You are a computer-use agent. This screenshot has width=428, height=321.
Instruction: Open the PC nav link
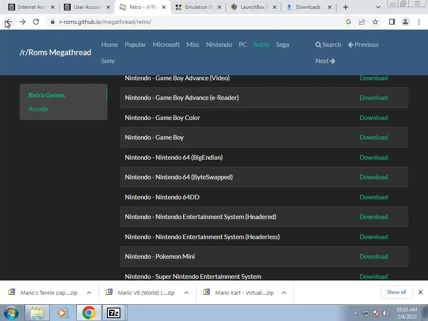click(x=243, y=44)
